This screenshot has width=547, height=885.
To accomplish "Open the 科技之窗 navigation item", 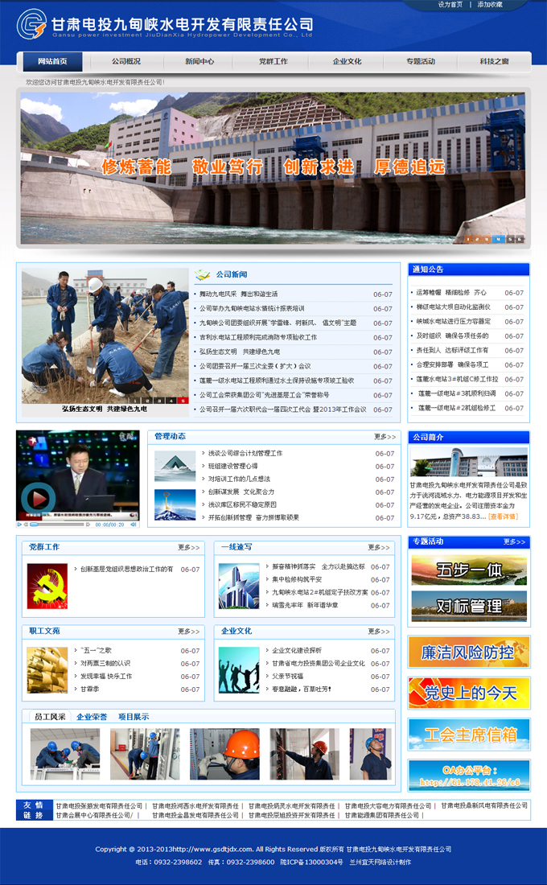I will pyautogui.click(x=495, y=61).
